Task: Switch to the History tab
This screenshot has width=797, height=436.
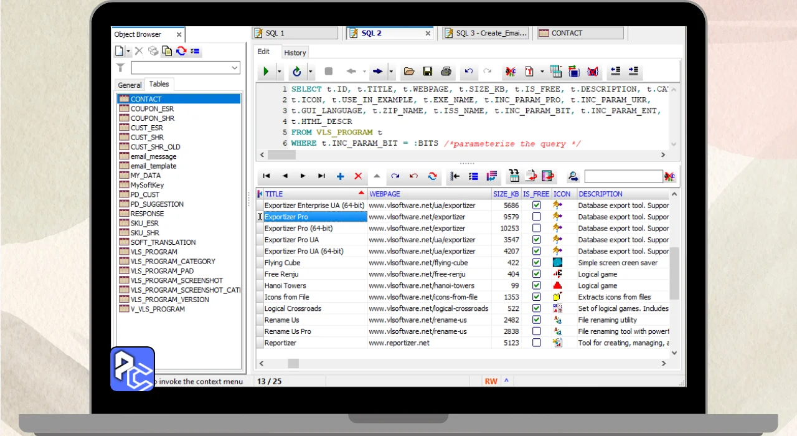Action: tap(295, 53)
